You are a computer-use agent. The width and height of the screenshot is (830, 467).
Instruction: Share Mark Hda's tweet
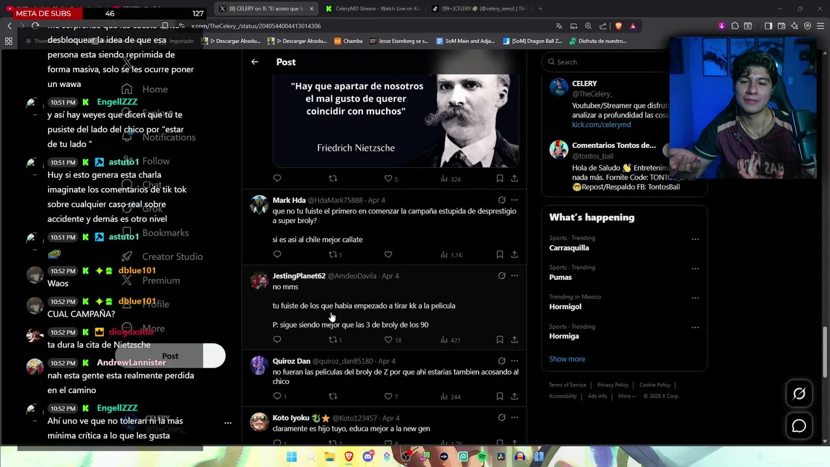[x=514, y=254]
